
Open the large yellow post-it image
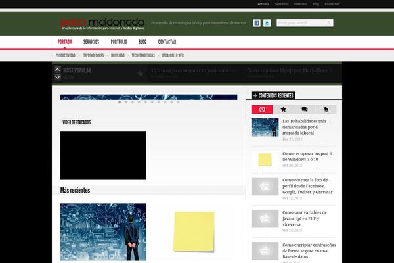point(194,232)
